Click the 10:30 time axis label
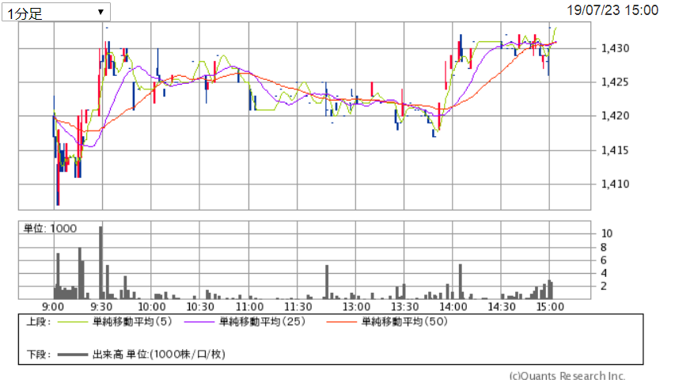Screen dimensions: 675x387 (200, 307)
